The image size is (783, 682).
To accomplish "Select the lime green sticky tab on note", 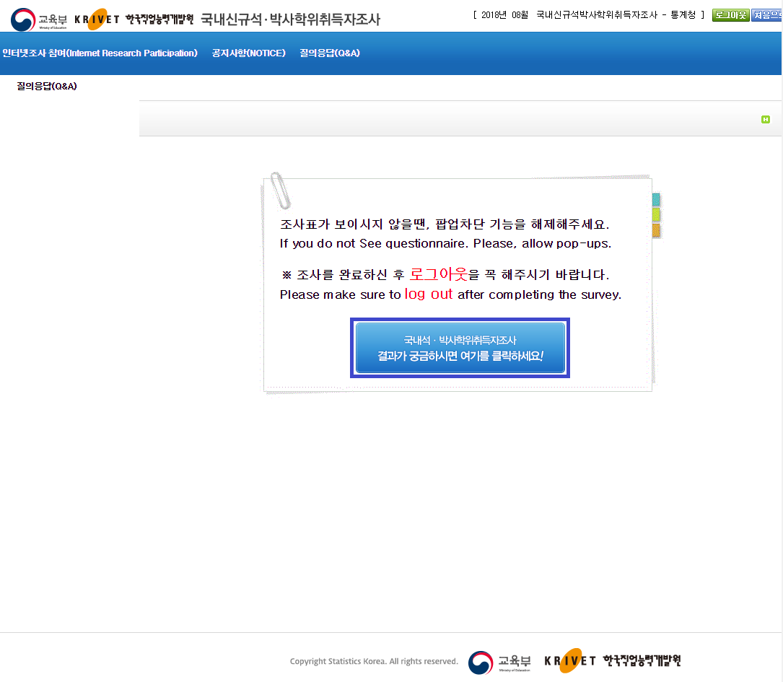I will [x=656, y=215].
